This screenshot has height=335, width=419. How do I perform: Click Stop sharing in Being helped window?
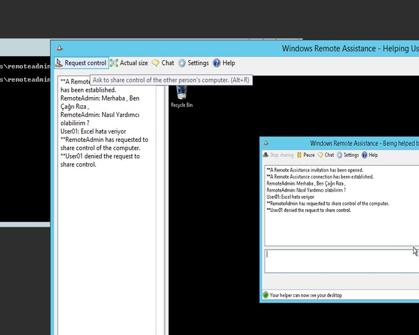(278, 155)
